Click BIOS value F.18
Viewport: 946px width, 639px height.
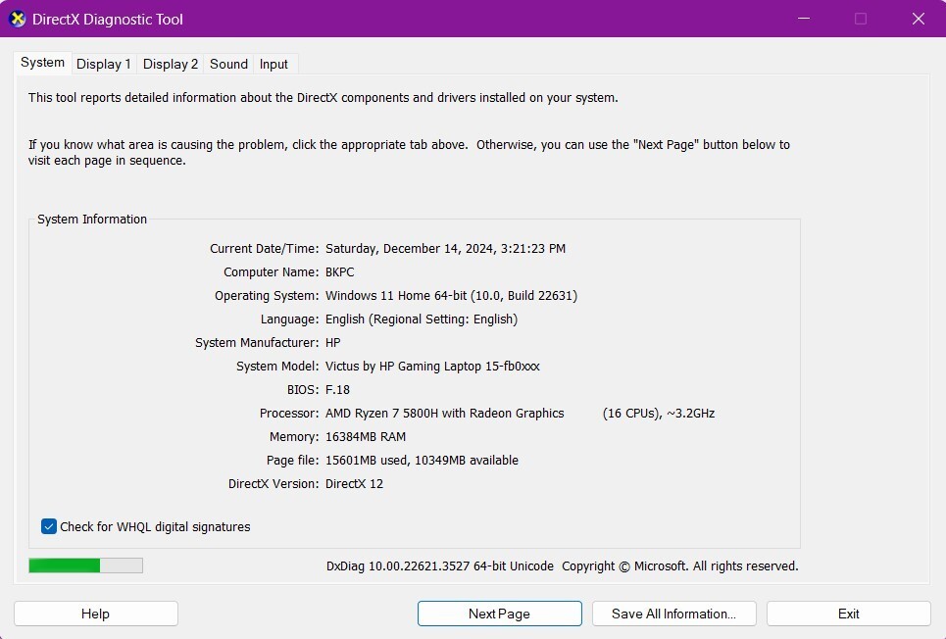coord(337,390)
